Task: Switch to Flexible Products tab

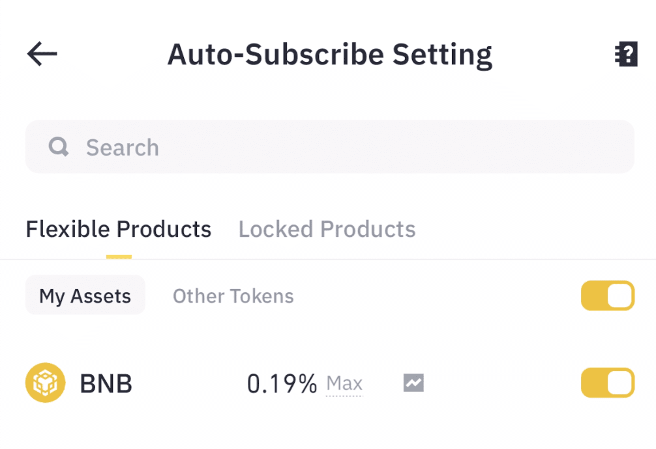Action: click(118, 229)
